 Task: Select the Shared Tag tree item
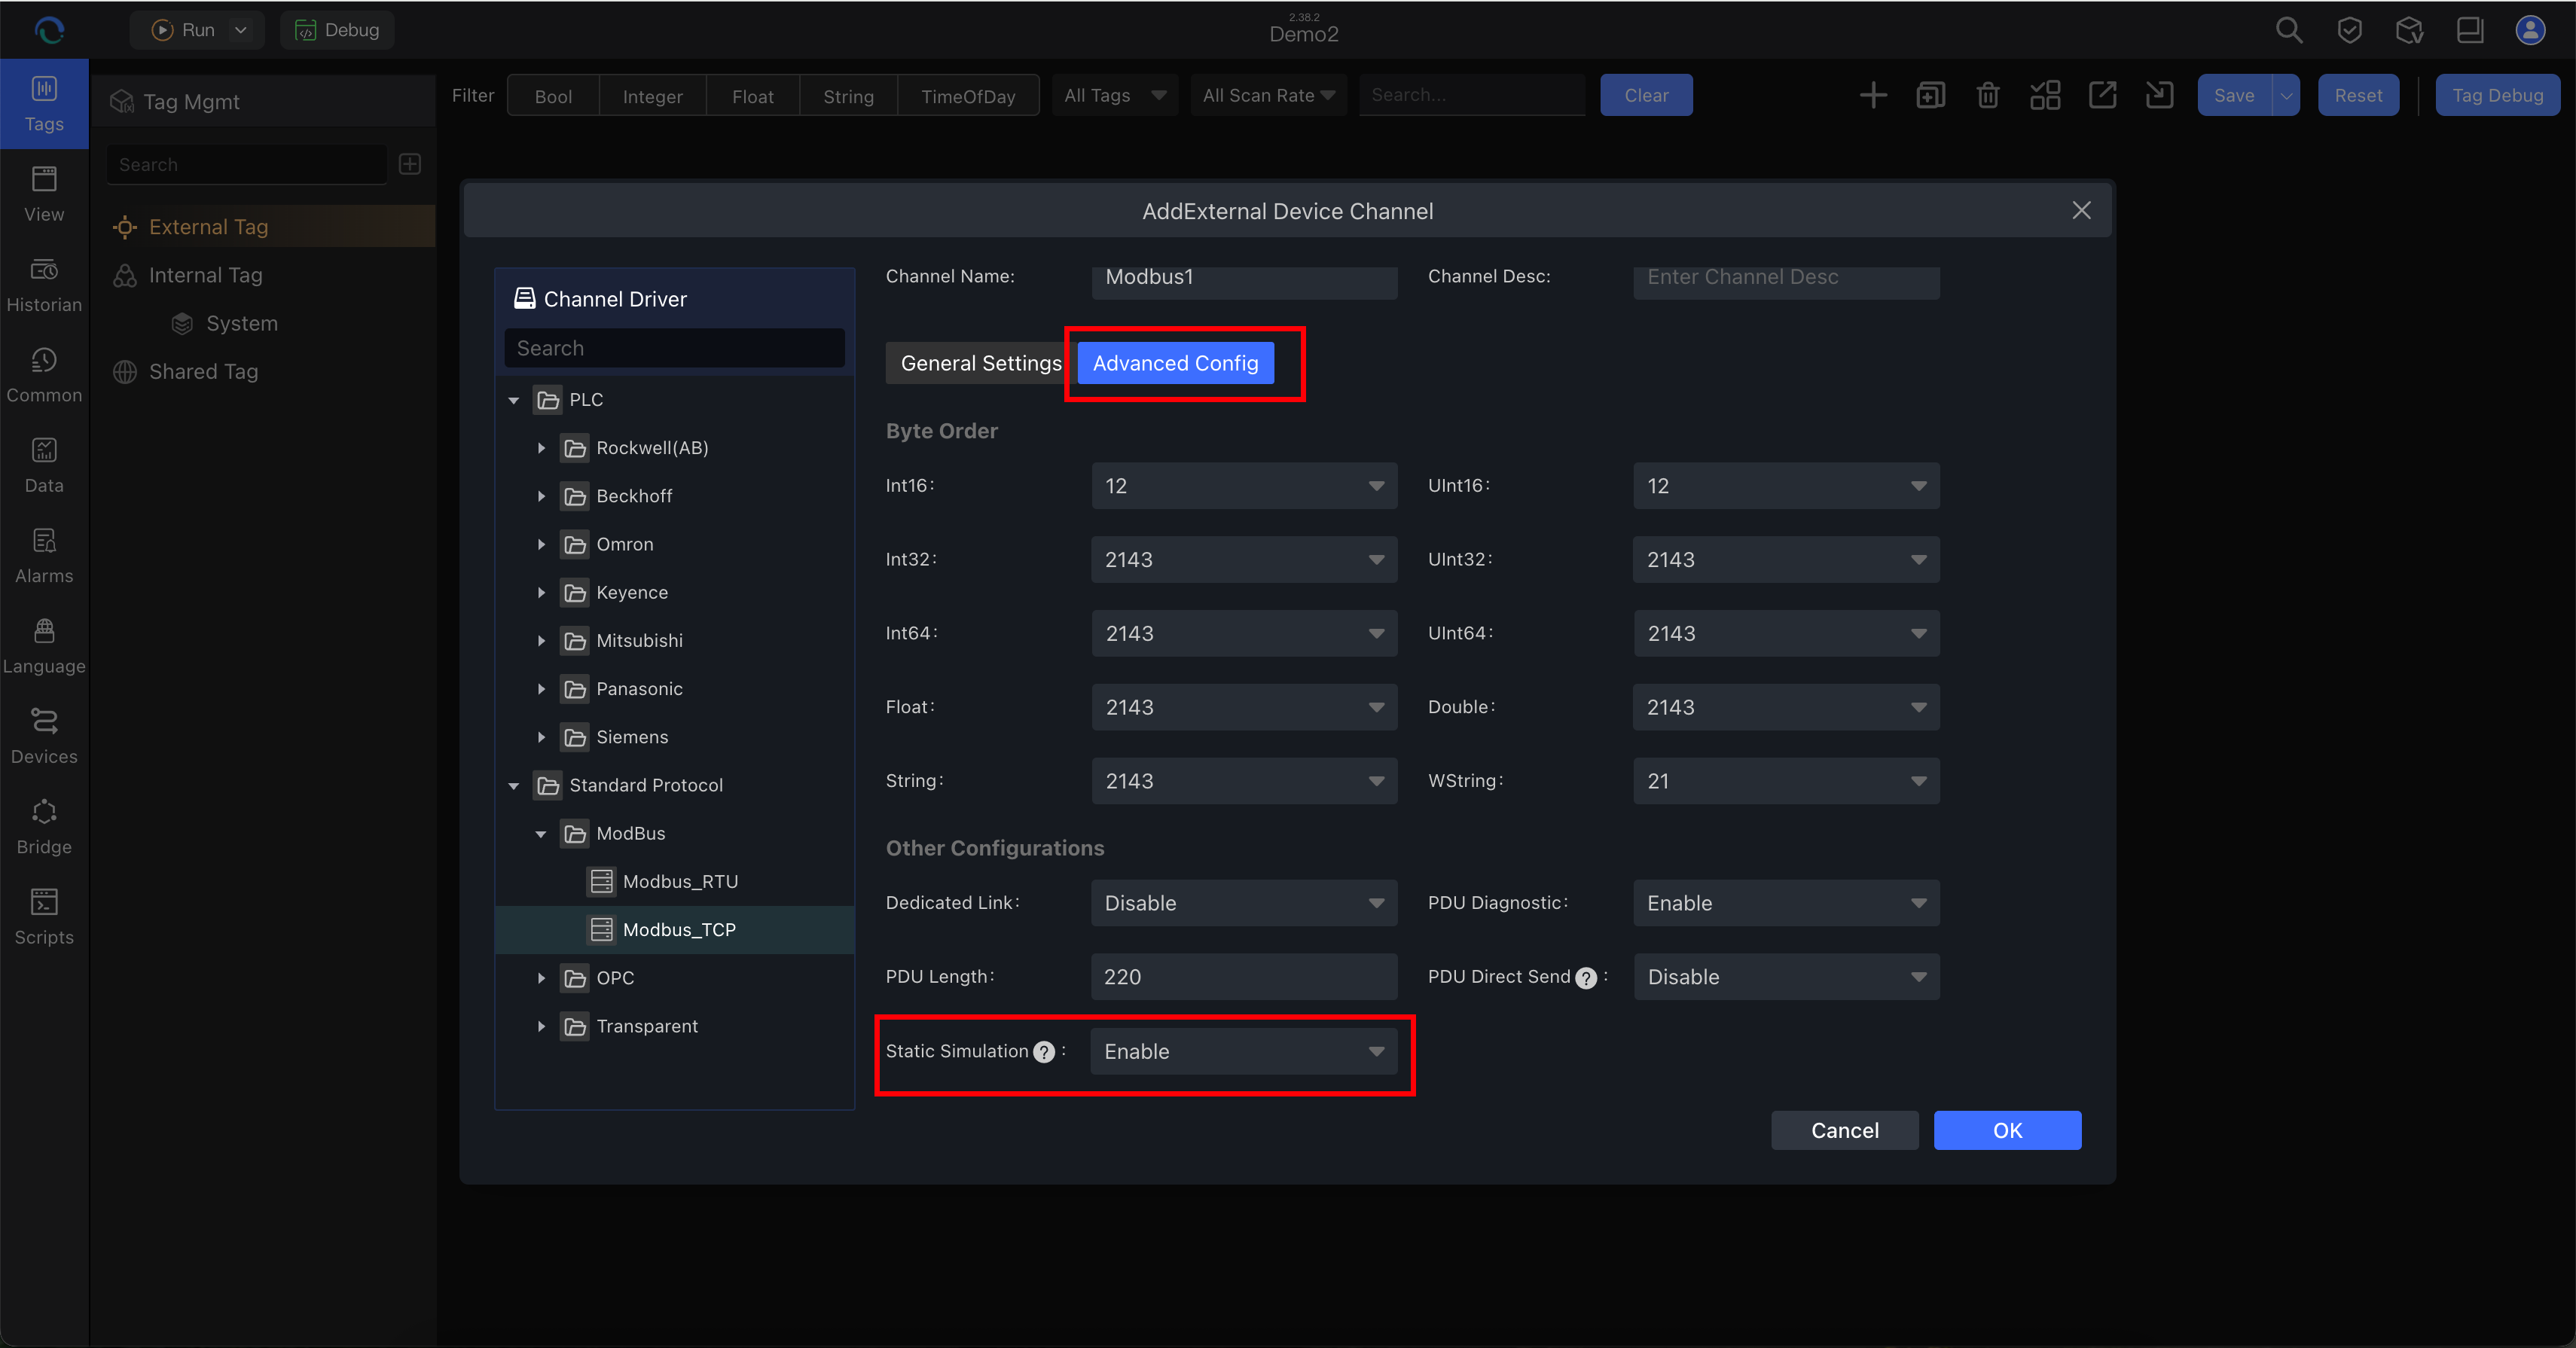[203, 372]
